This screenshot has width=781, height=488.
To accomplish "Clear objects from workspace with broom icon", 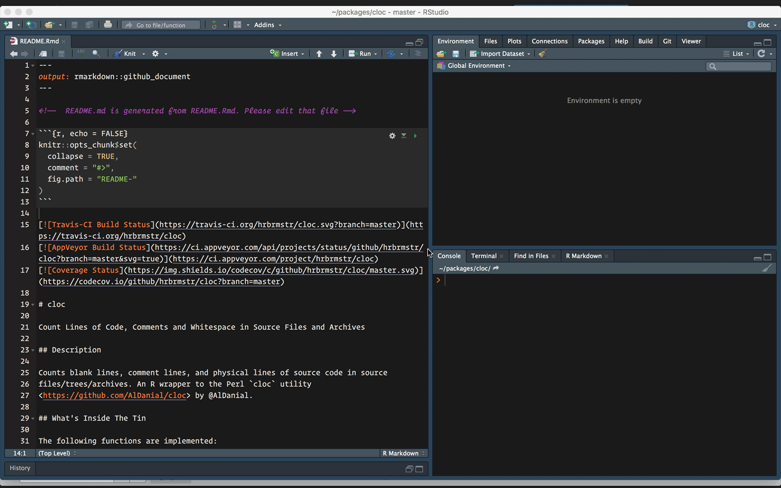I will click(x=542, y=53).
